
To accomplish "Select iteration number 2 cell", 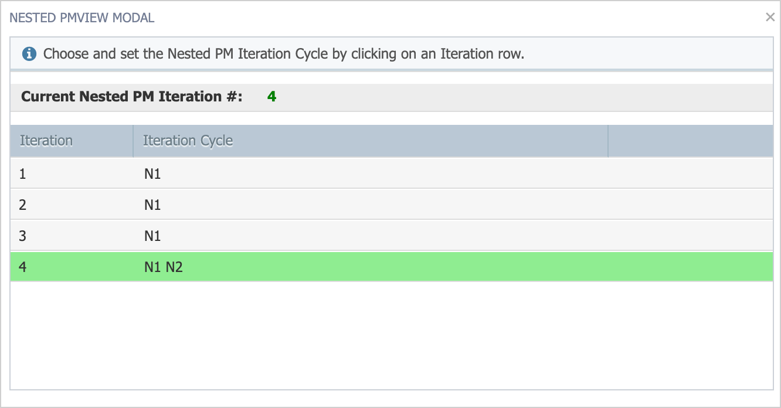I will click(x=22, y=205).
